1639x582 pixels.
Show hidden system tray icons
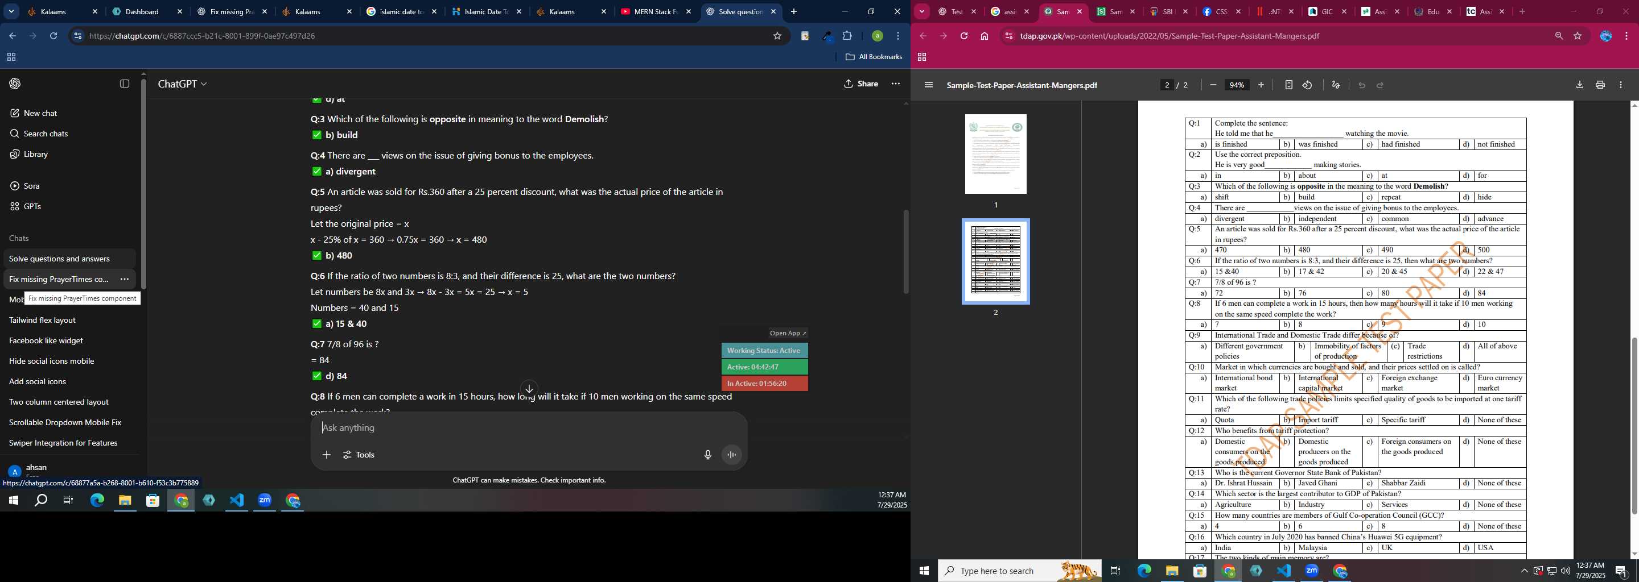click(x=1524, y=571)
